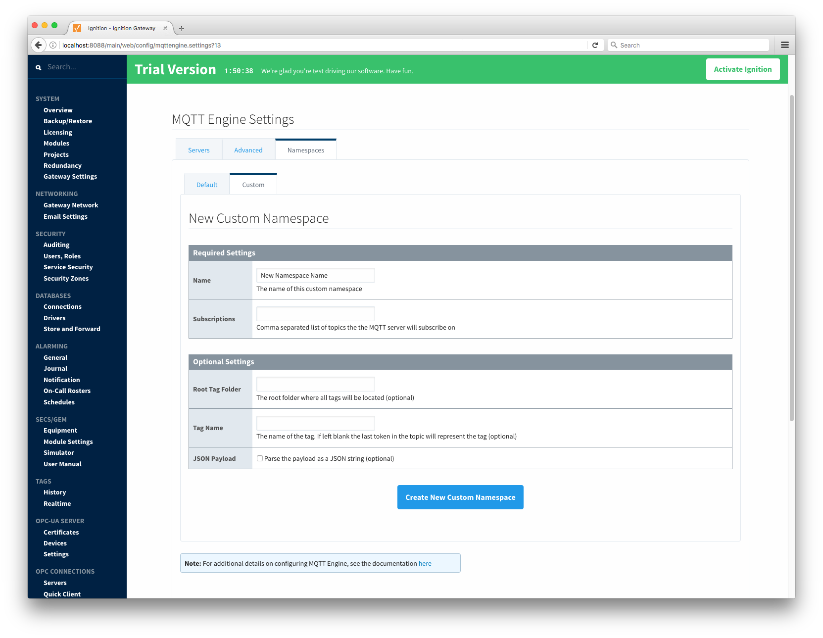Switch to the Advanced tab
823x638 pixels.
point(248,150)
